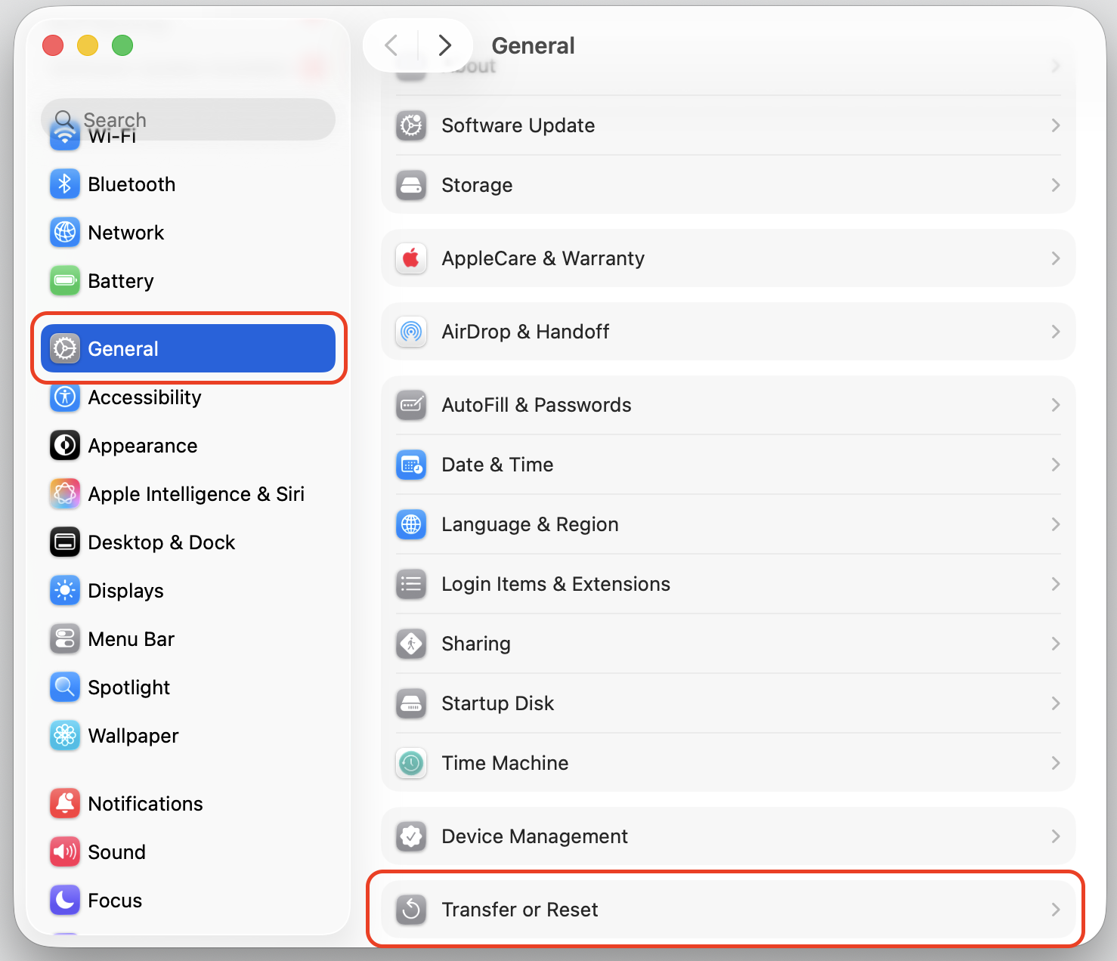Screen dimensions: 1117x961
Task: Click the Wallpaper flower icon
Action: 65,736
